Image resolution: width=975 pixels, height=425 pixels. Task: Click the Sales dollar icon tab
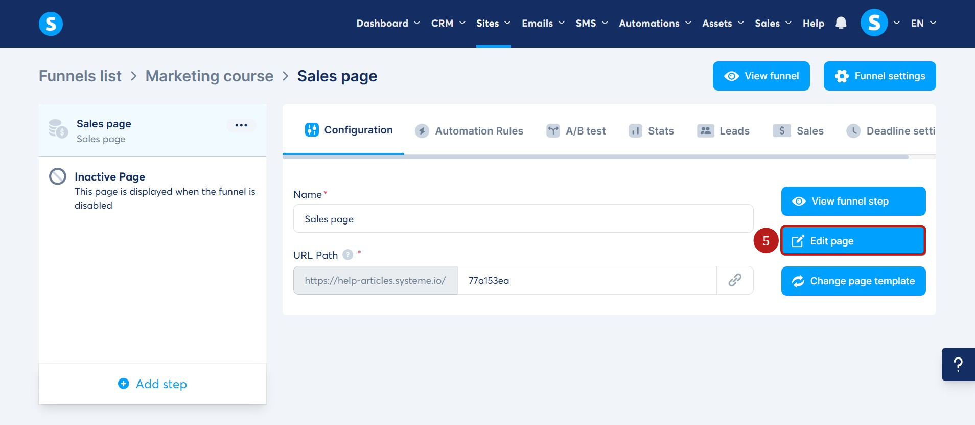click(x=782, y=131)
